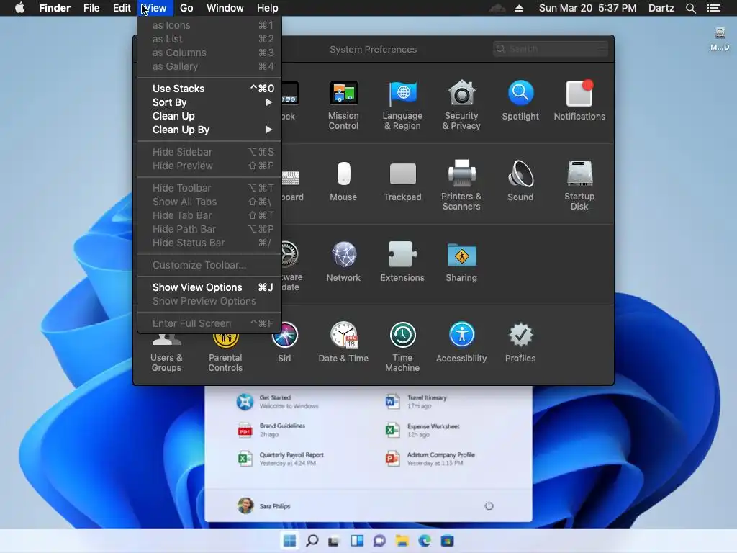Open Network preferences
Screen dimensions: 737x553
click(343, 262)
